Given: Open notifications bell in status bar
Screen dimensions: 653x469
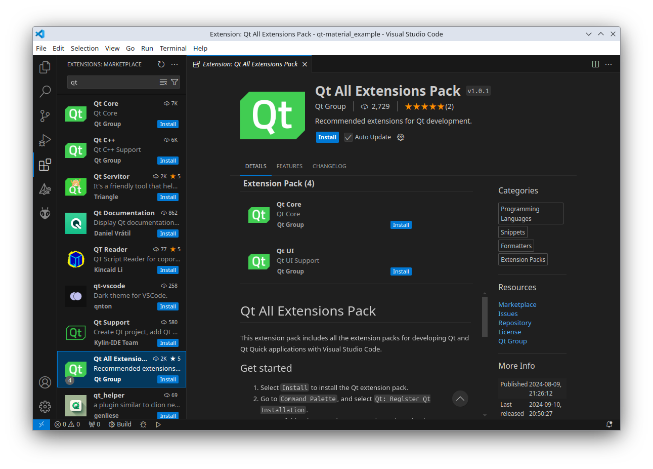Looking at the screenshot, I should coord(610,424).
